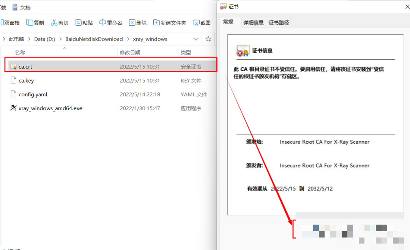Click the Screenshot (截图) toolbar button
This screenshot has width=410, height=250.
coord(202,23)
